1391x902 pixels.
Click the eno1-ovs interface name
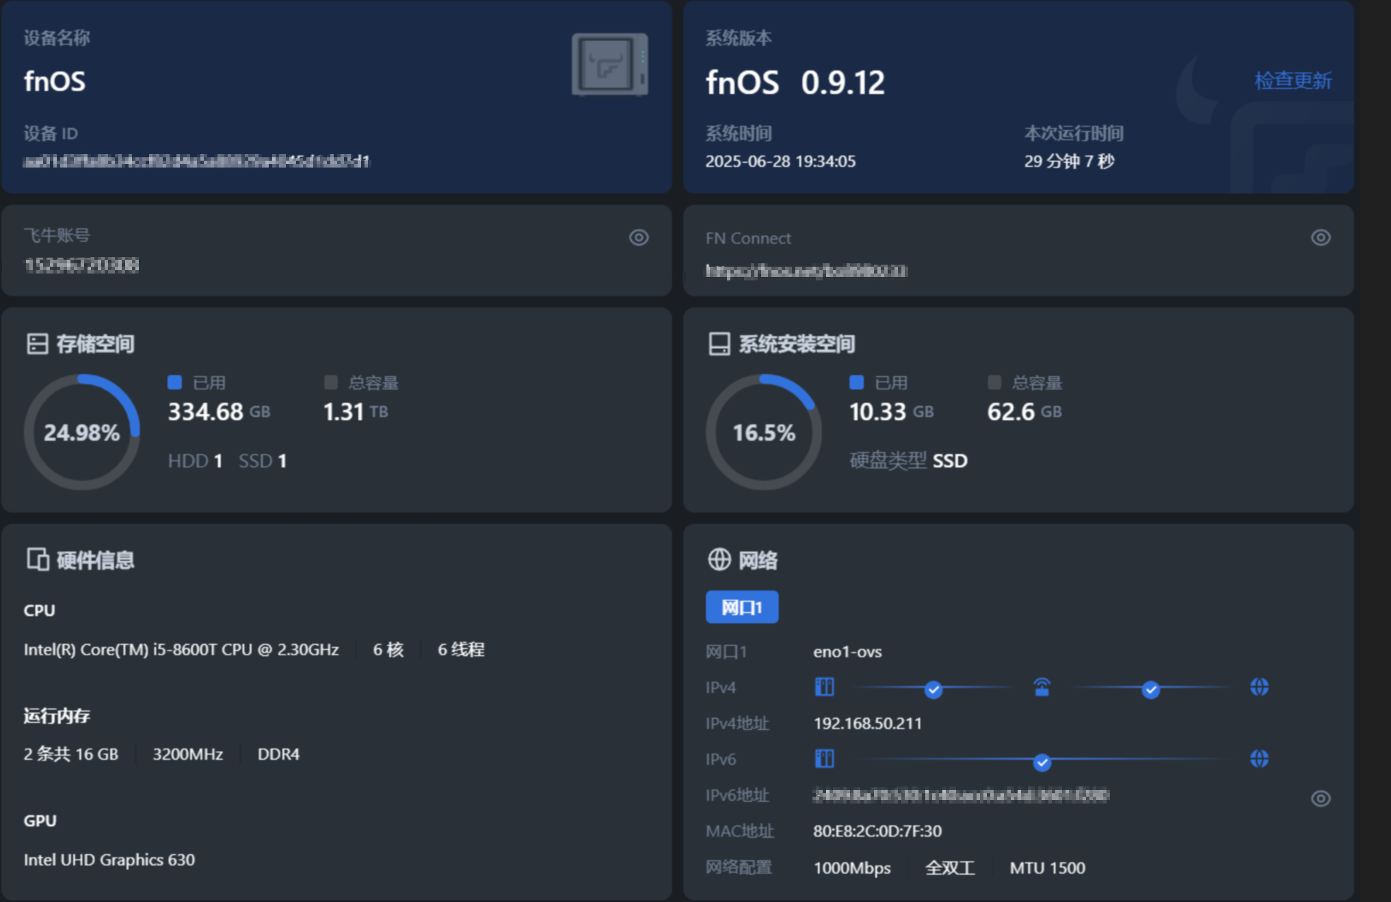click(847, 652)
